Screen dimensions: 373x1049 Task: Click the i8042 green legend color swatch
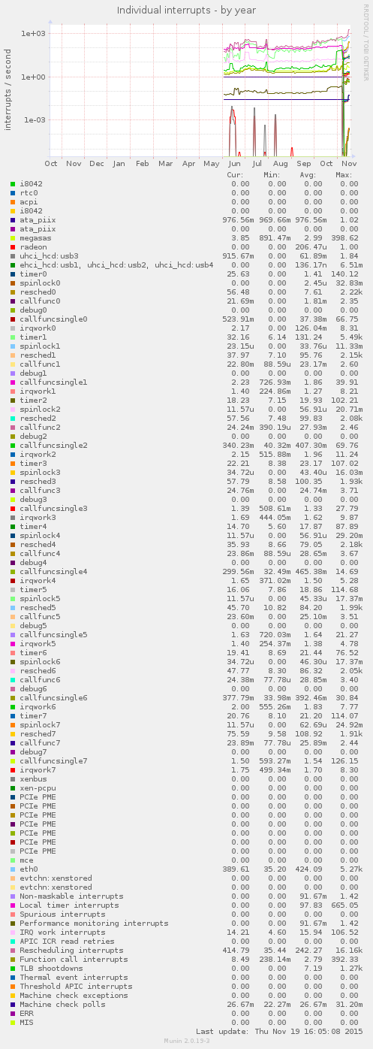[x=14, y=183]
